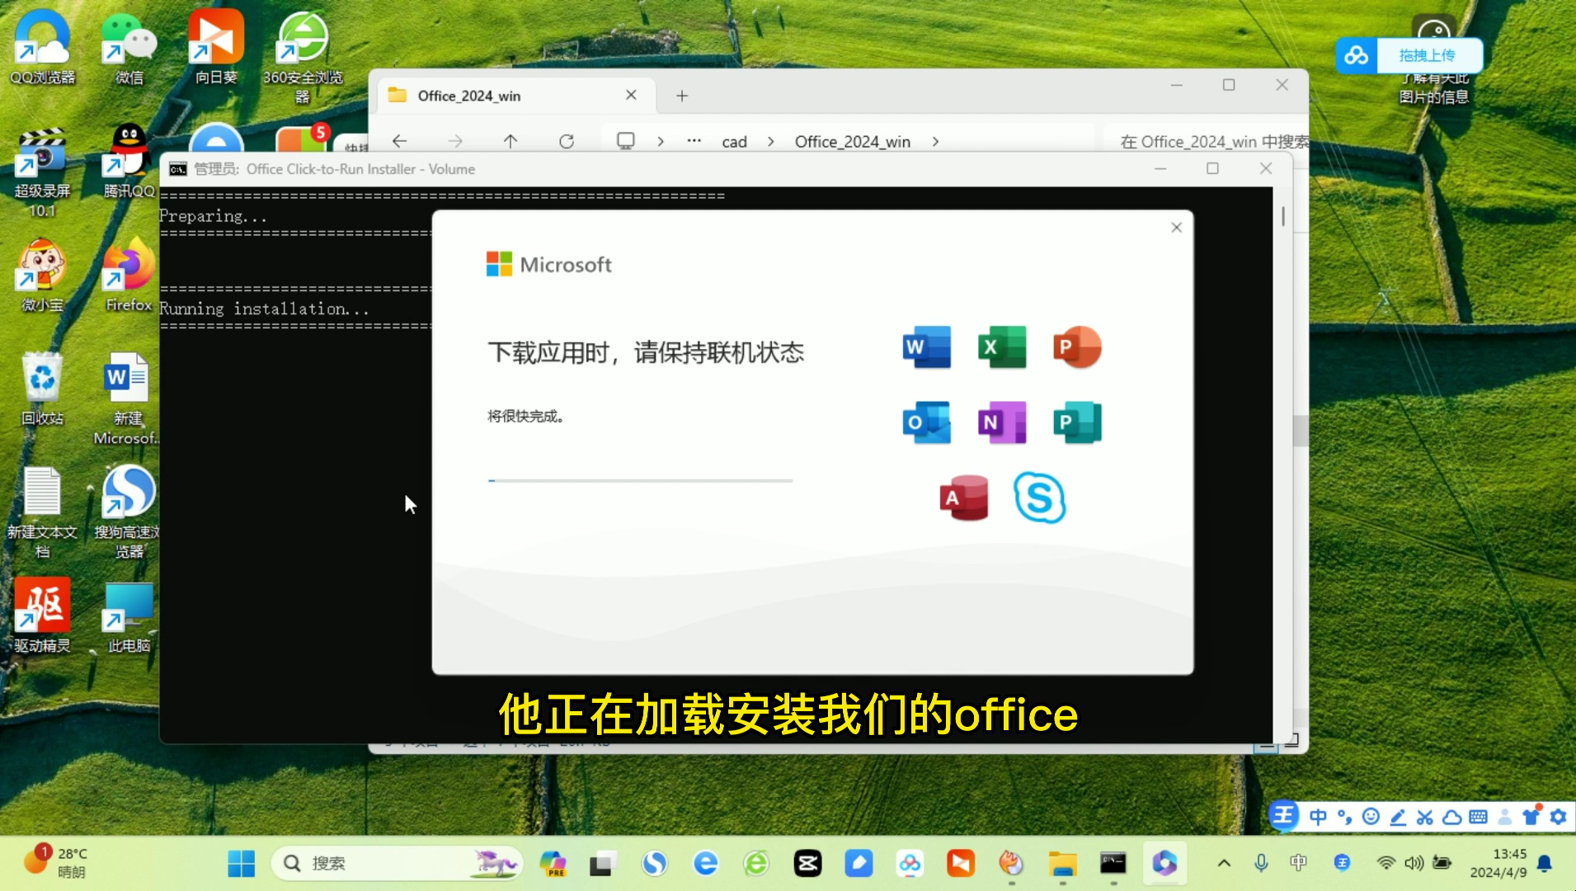Click the Skype icon in Office installer

(1039, 497)
